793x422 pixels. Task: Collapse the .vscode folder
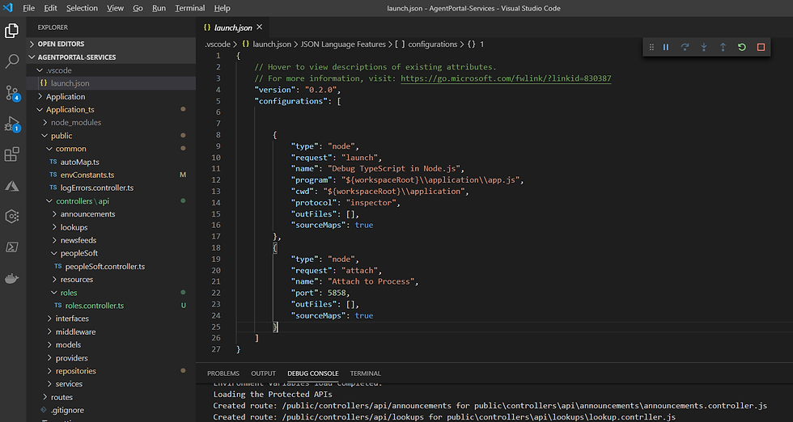click(112, 70)
